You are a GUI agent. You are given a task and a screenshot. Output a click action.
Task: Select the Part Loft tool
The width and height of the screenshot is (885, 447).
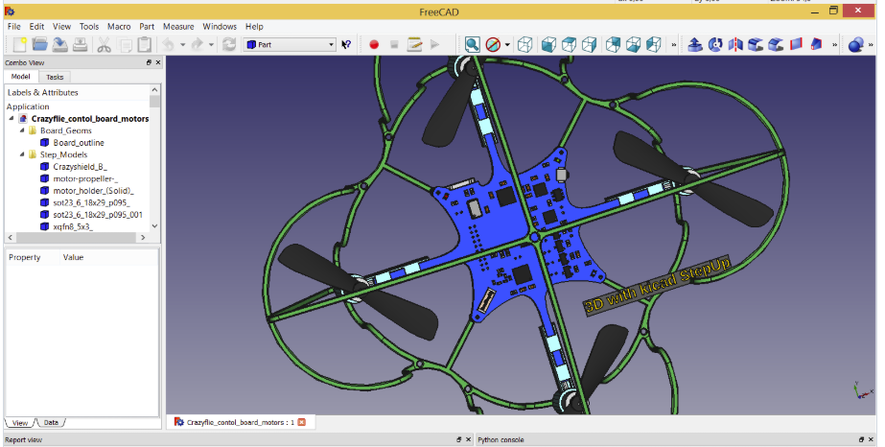(817, 44)
